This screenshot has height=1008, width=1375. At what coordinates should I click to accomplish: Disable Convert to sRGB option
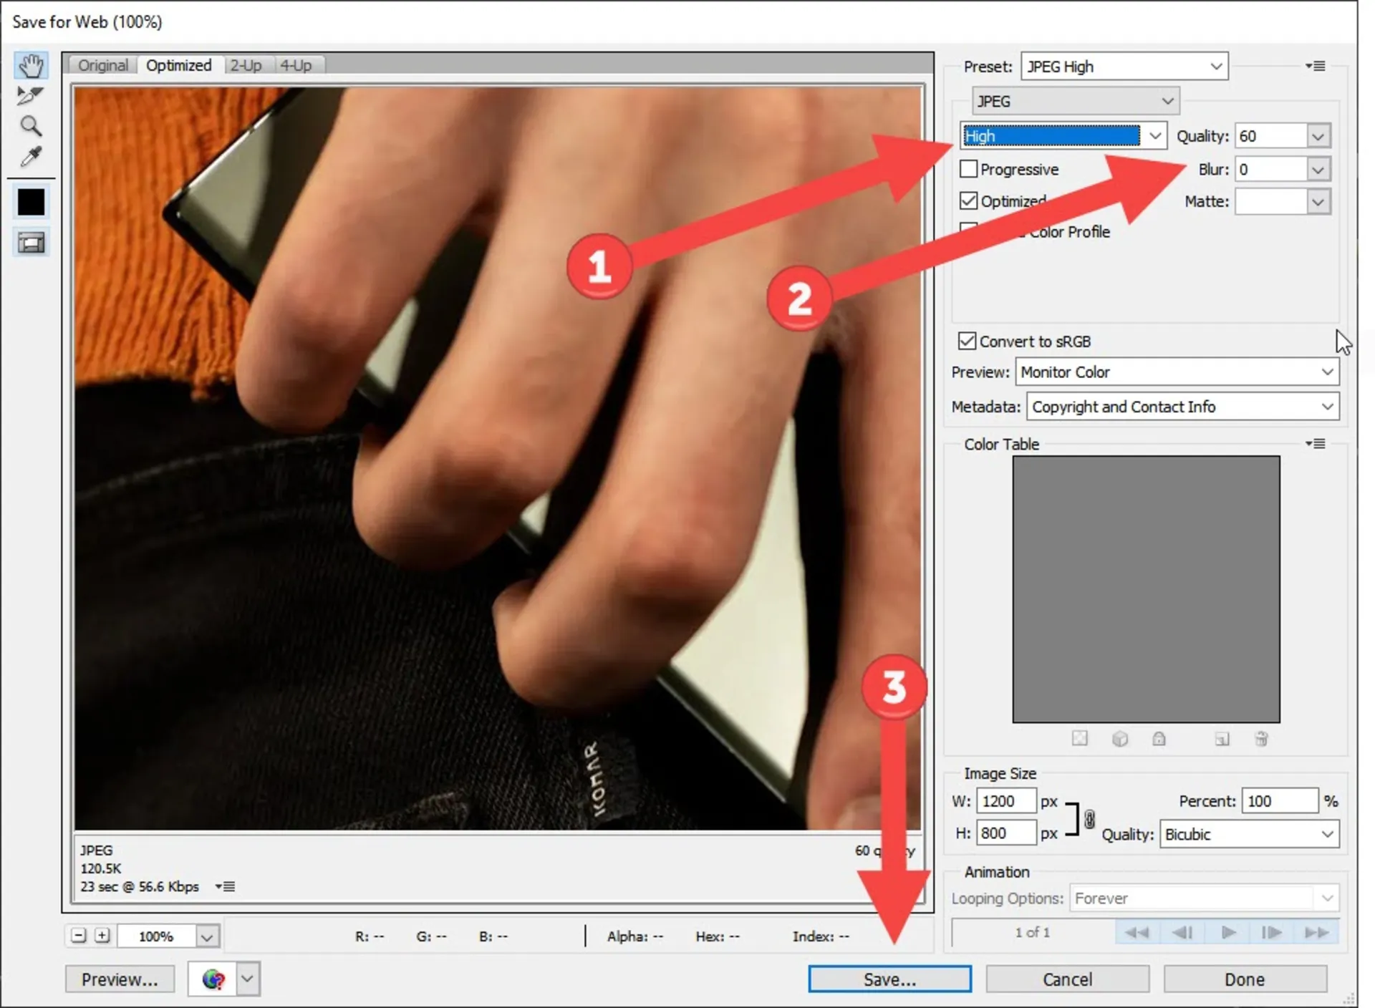[967, 341]
